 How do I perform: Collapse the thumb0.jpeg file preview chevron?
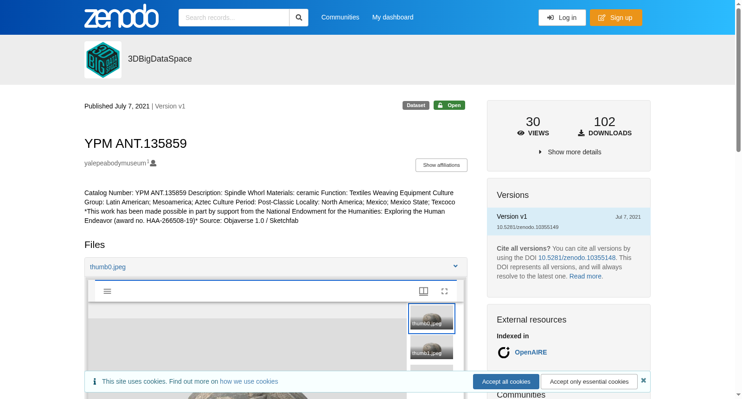tap(455, 266)
